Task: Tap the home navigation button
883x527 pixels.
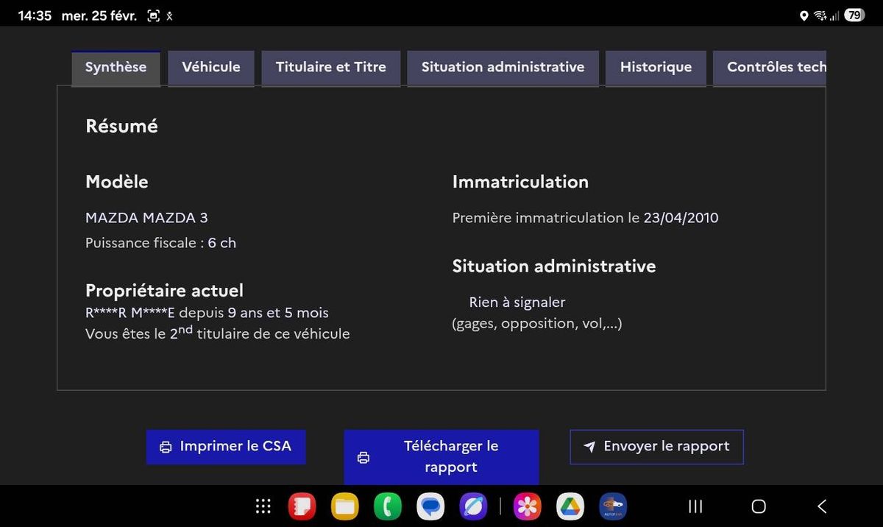Action: 759,506
